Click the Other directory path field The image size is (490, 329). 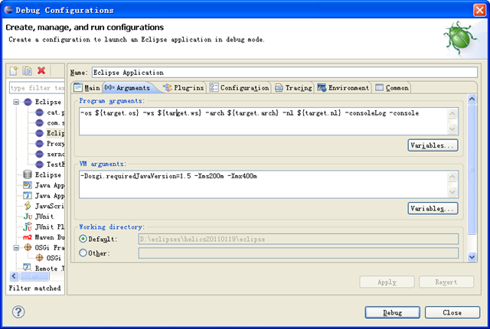coord(299,252)
